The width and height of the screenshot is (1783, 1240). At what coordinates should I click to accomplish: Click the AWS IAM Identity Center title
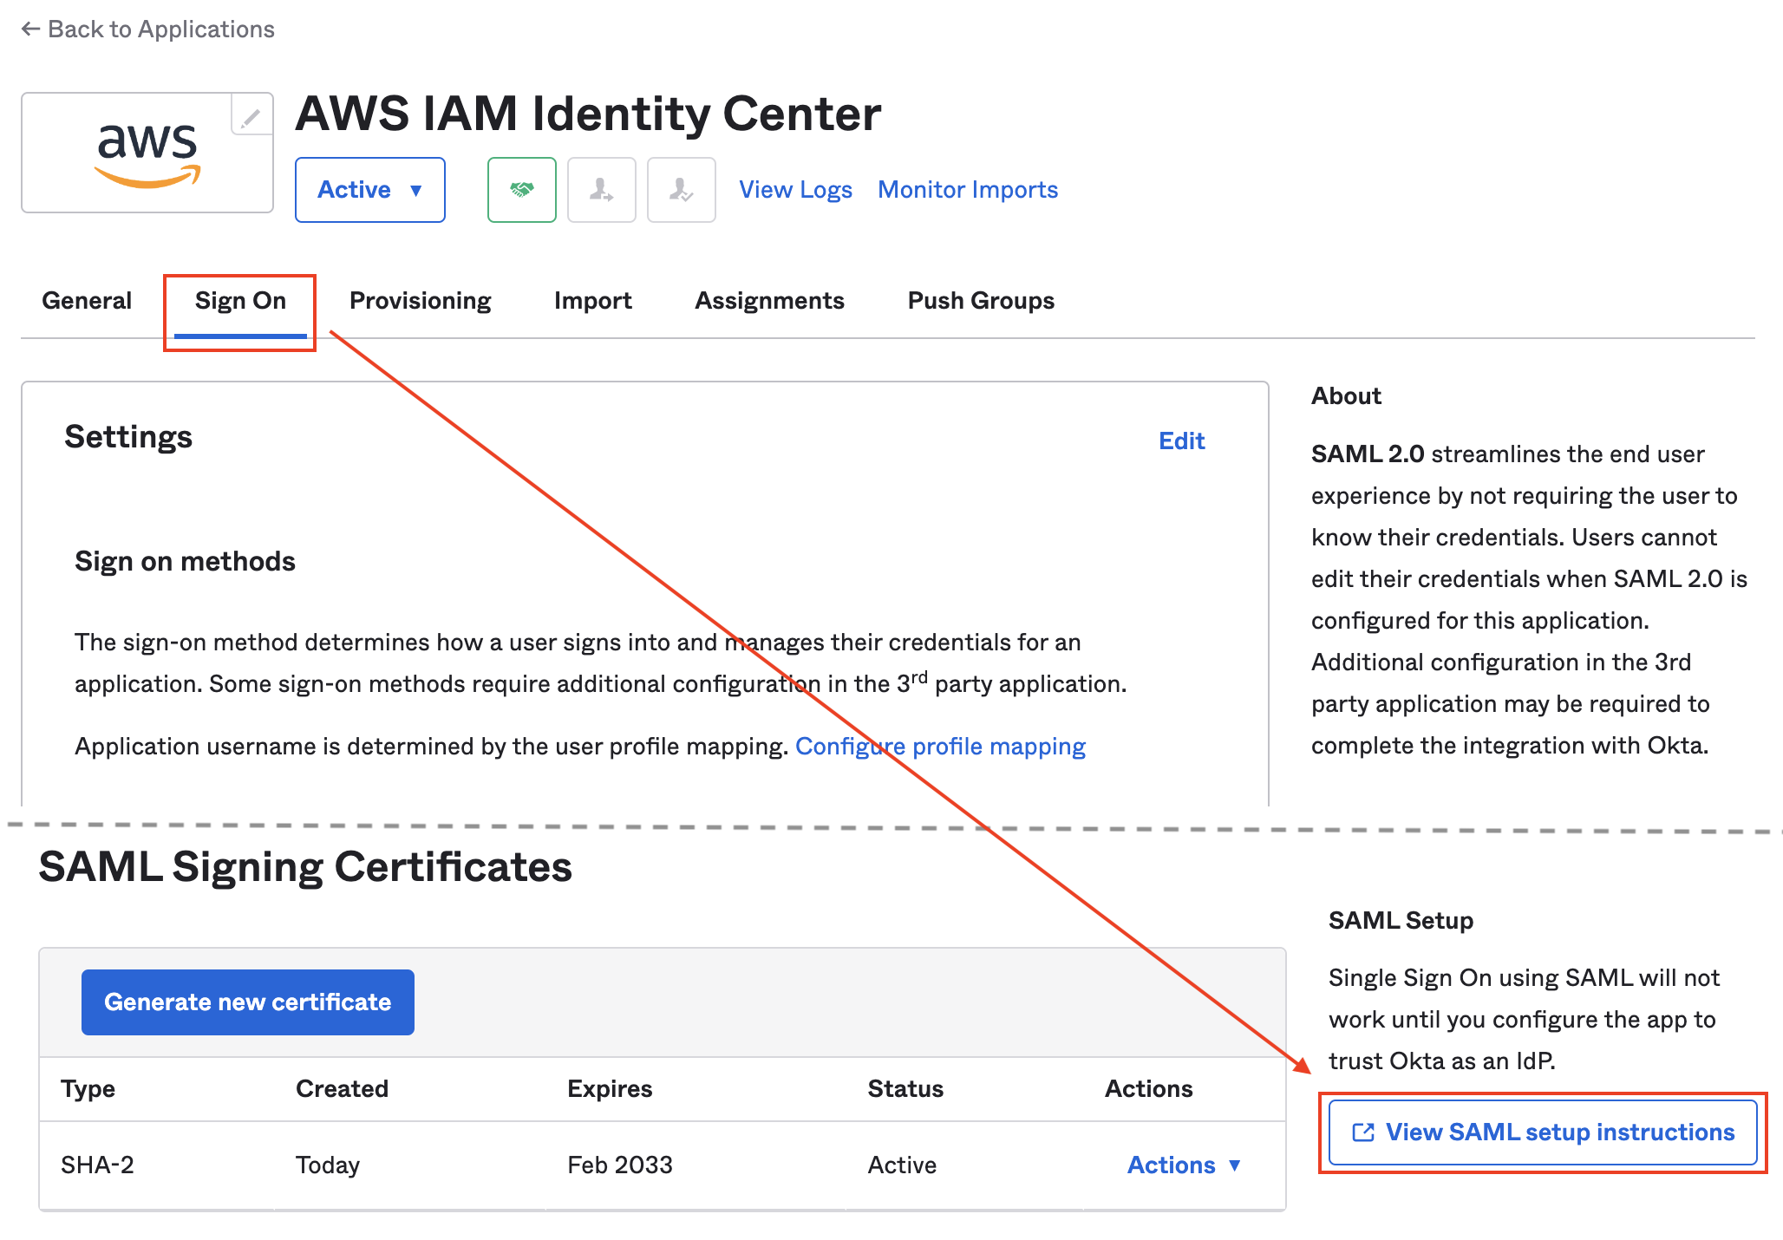click(x=588, y=114)
